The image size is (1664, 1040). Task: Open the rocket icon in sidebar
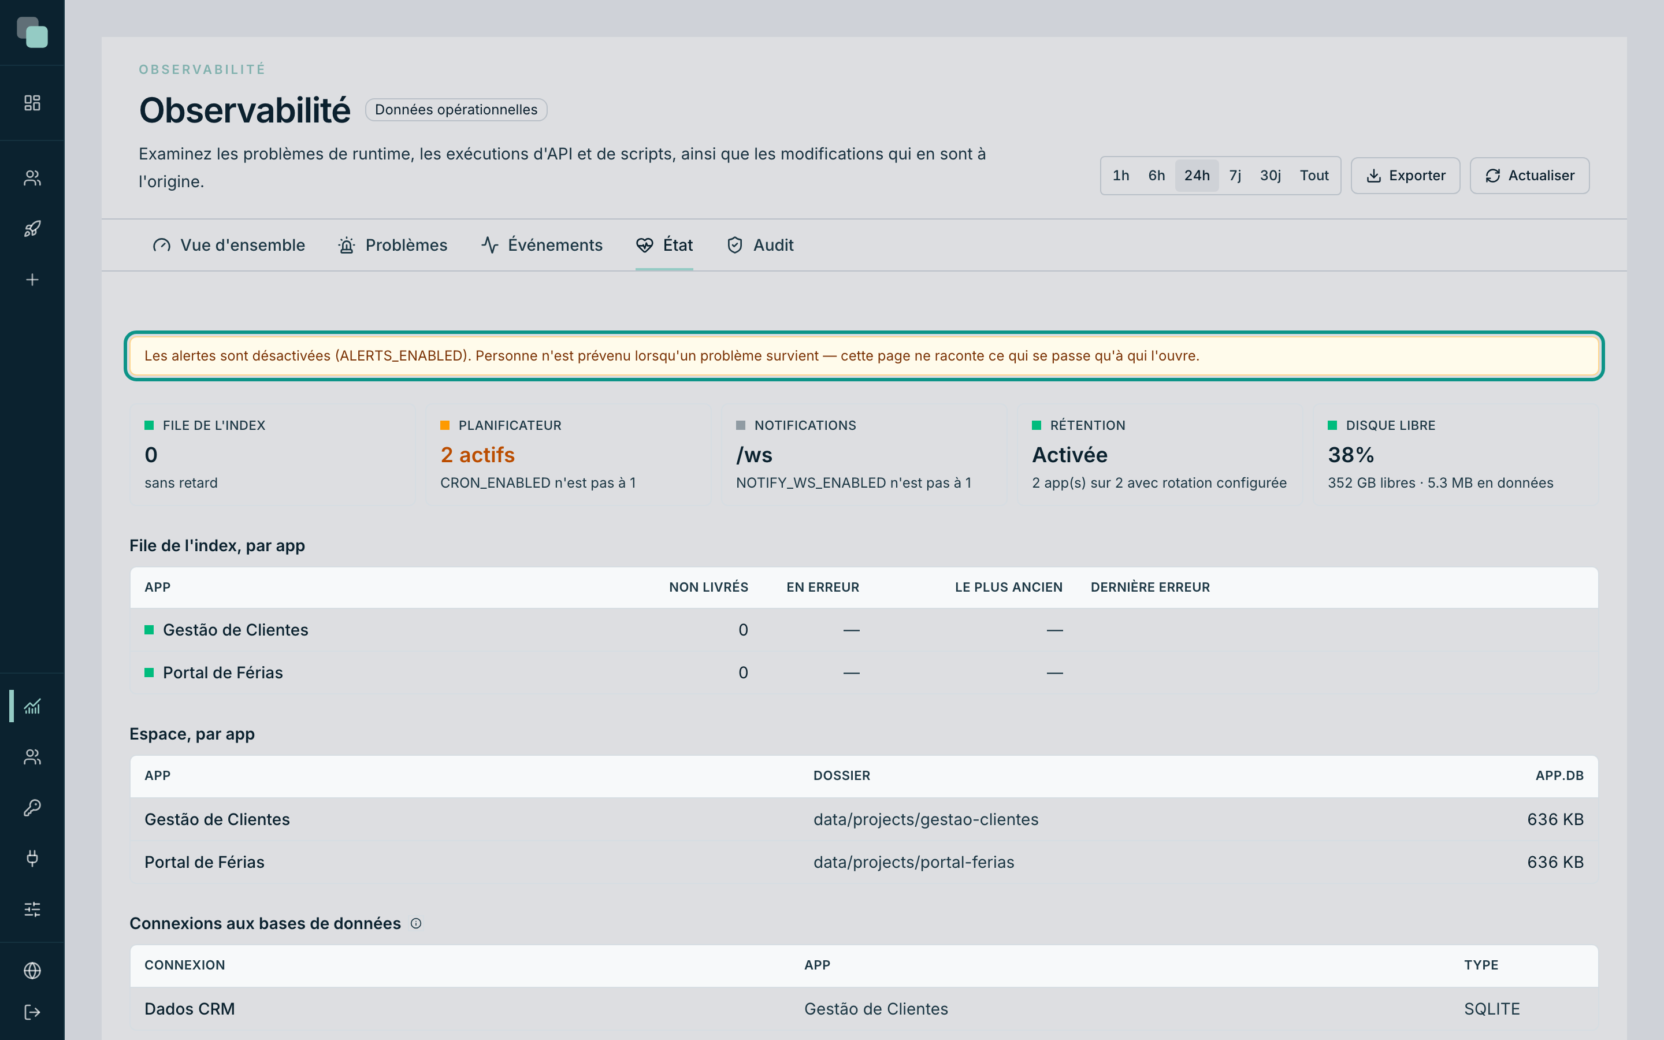click(32, 229)
